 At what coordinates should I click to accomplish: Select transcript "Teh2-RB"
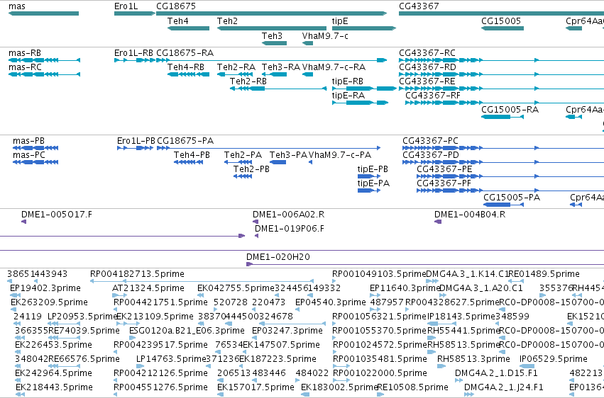248,81
